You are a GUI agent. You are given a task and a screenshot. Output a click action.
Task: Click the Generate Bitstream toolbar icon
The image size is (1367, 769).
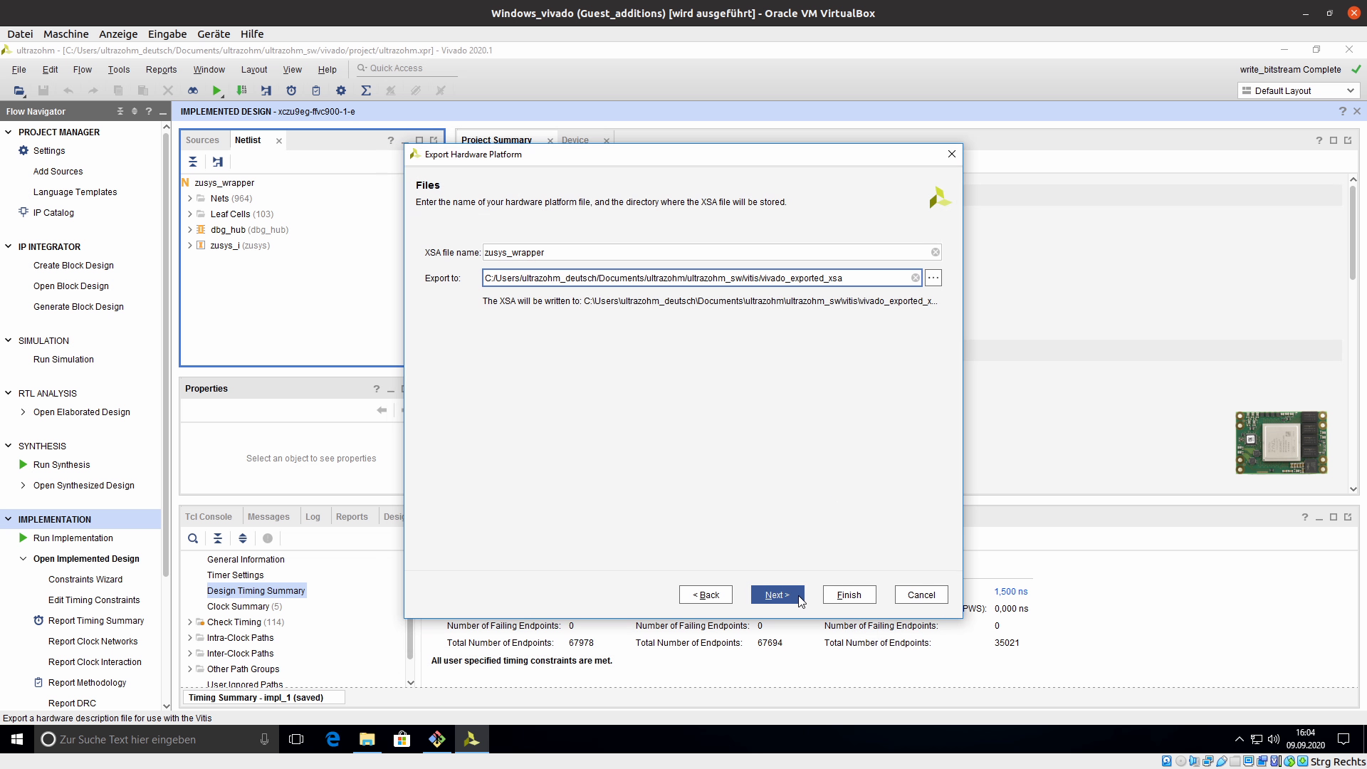click(x=242, y=90)
